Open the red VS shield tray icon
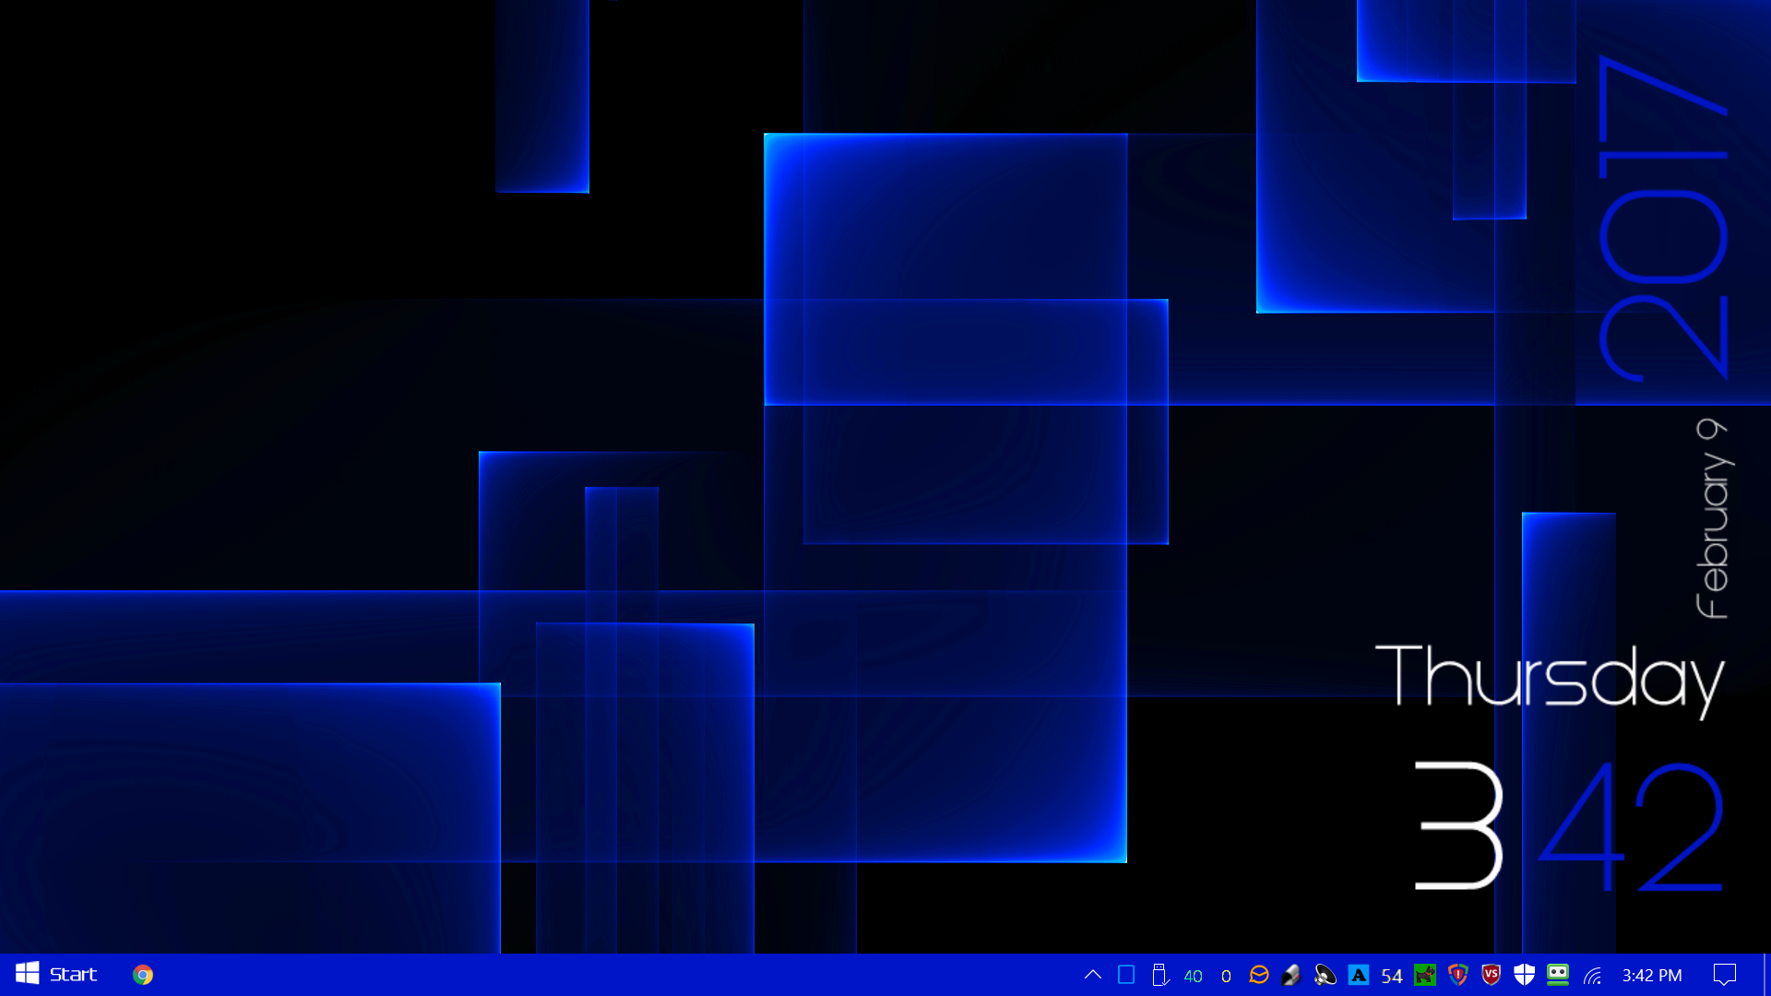The width and height of the screenshot is (1771, 996). (x=1492, y=975)
